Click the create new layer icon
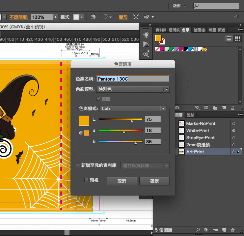244x236 pixels. pyautogui.click(x=224, y=230)
